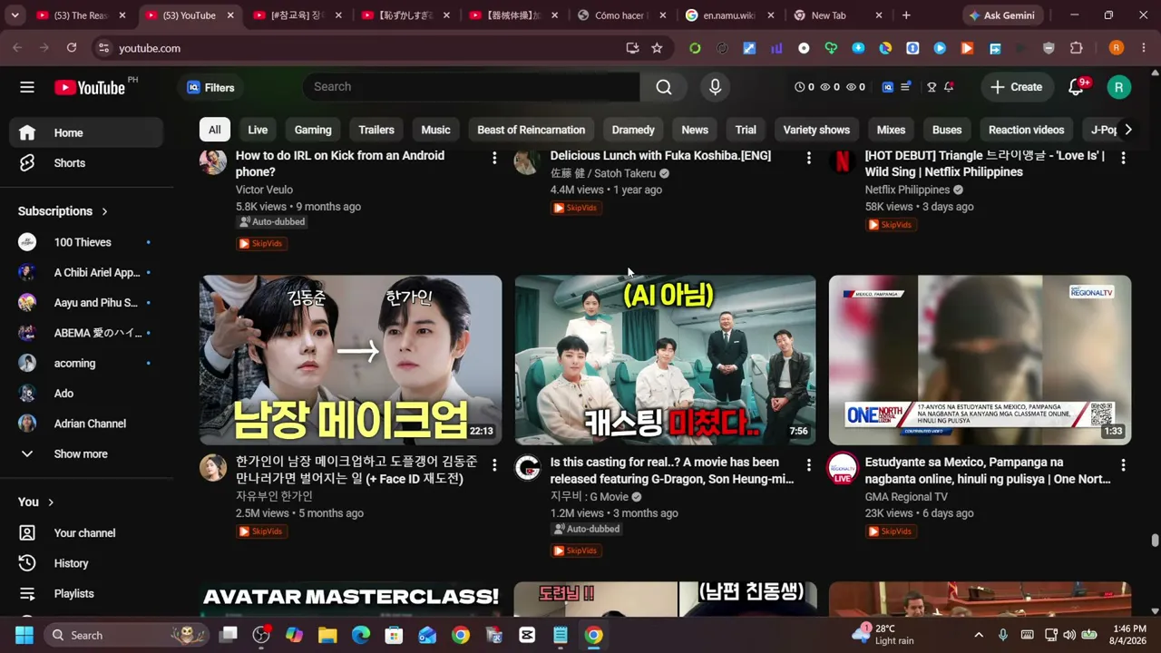This screenshot has width=1161, height=653.
Task: Open more options for Delicious Lunch video
Action: (809, 158)
